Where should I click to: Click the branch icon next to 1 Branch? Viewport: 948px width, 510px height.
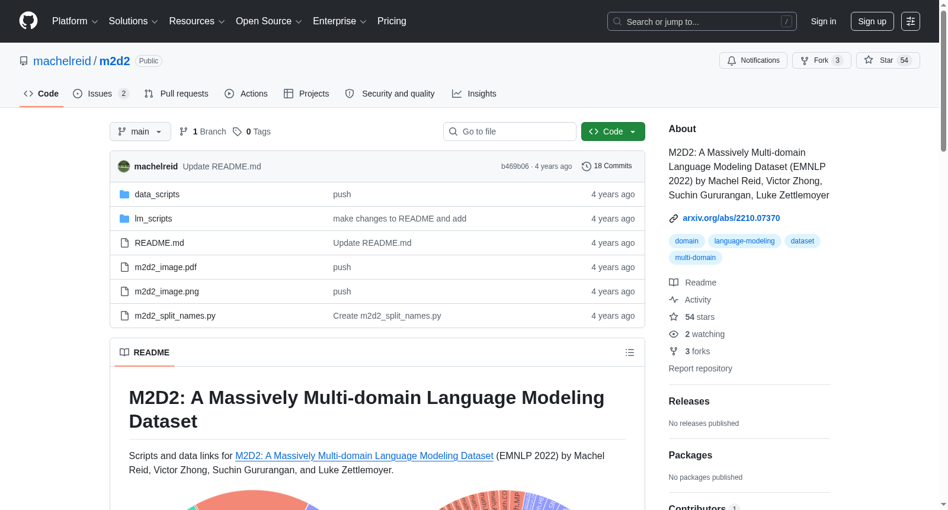184,131
